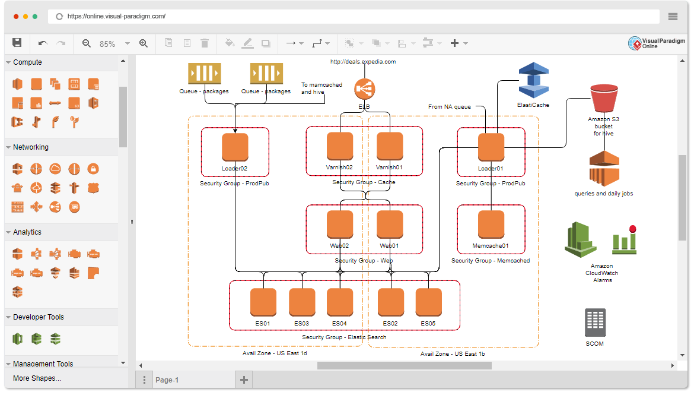
Task: Reload the page with the refresh icon
Action: tap(59, 17)
